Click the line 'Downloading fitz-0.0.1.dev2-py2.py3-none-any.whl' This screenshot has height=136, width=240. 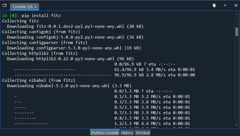(x=75, y=26)
